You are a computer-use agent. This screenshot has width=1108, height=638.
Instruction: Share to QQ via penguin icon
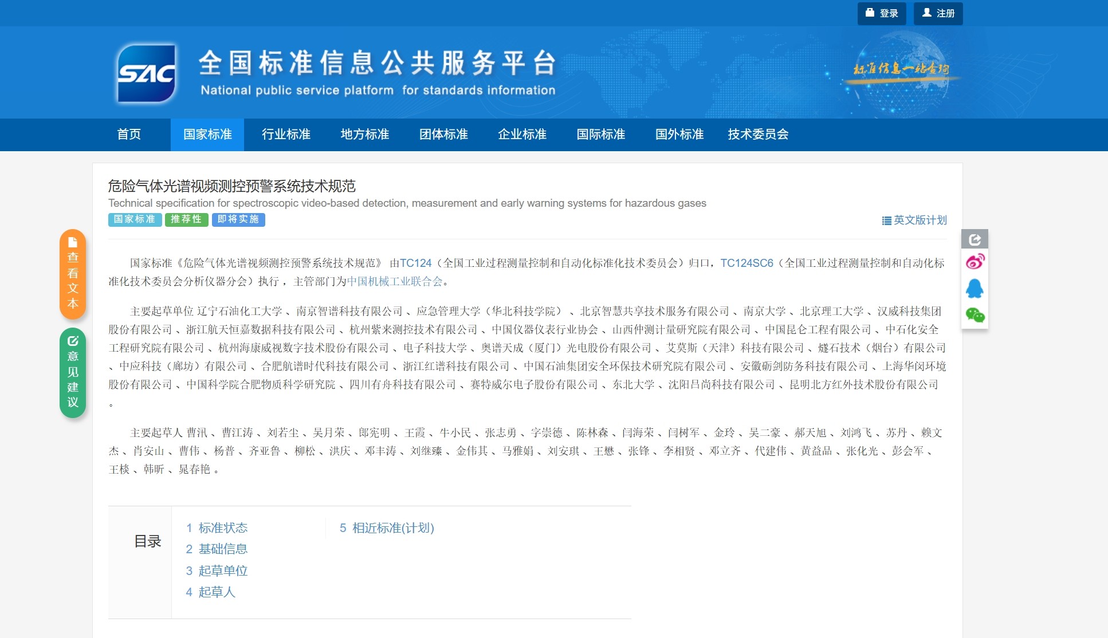pyautogui.click(x=975, y=289)
